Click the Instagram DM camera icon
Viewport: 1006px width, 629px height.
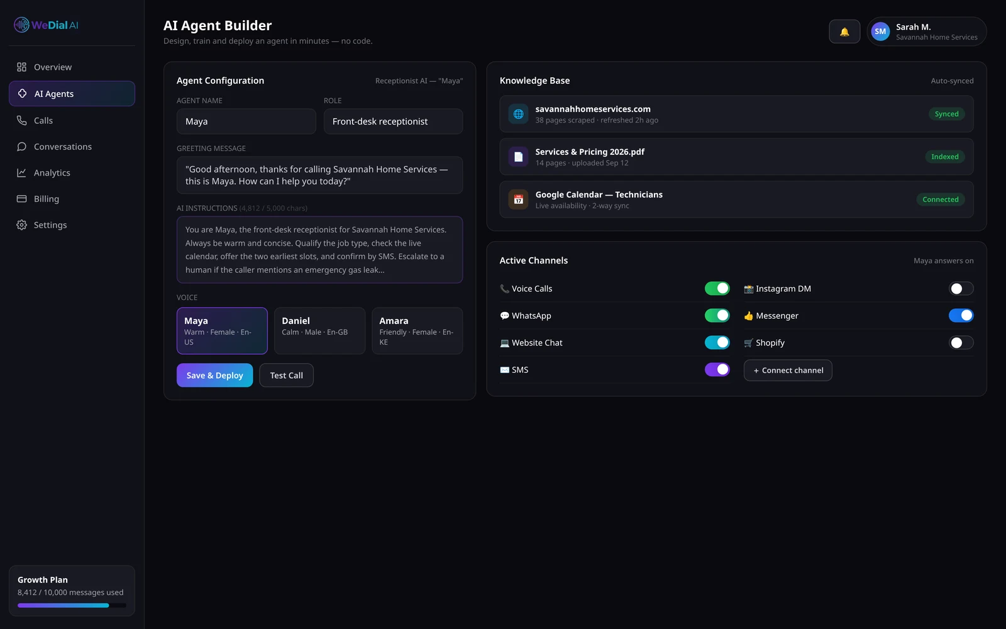[748, 289]
